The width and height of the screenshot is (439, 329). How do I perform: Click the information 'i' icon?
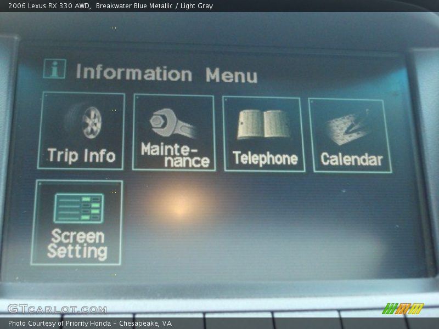[54, 69]
